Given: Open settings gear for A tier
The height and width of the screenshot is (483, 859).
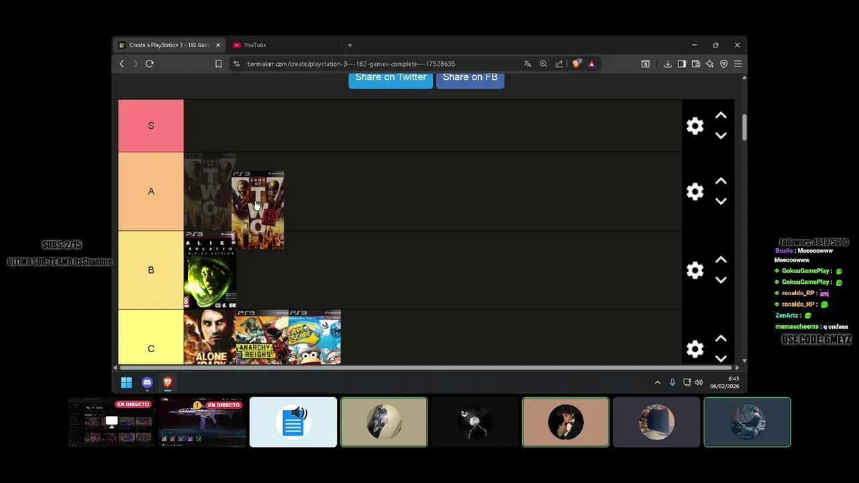Looking at the screenshot, I should tap(695, 192).
